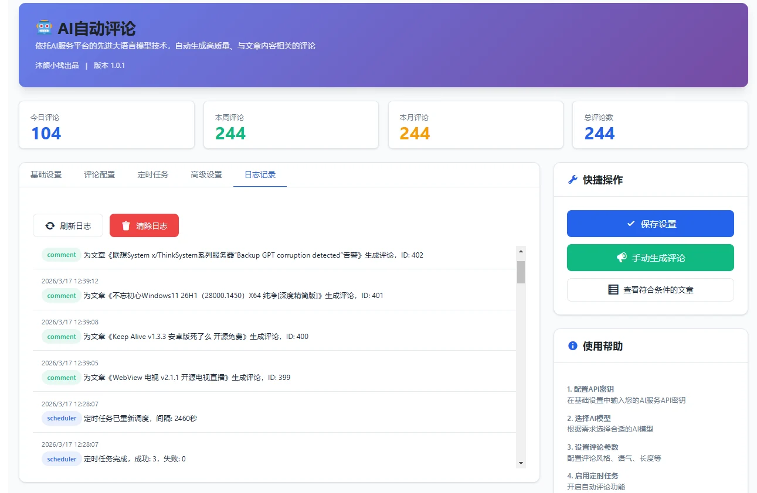Click the refresh icon on 刷新日志
The image size is (757, 493).
tap(50, 225)
